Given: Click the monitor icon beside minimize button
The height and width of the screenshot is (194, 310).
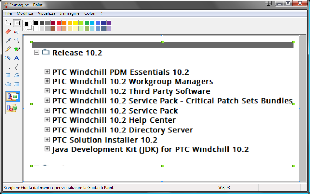Looking at the screenshot, I should pos(268,4).
